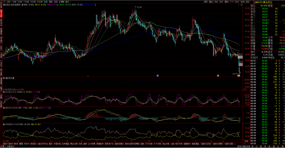The image size is (285, 148).
Task: Select the 15分钟 period tab
Action: [x=26, y=2]
